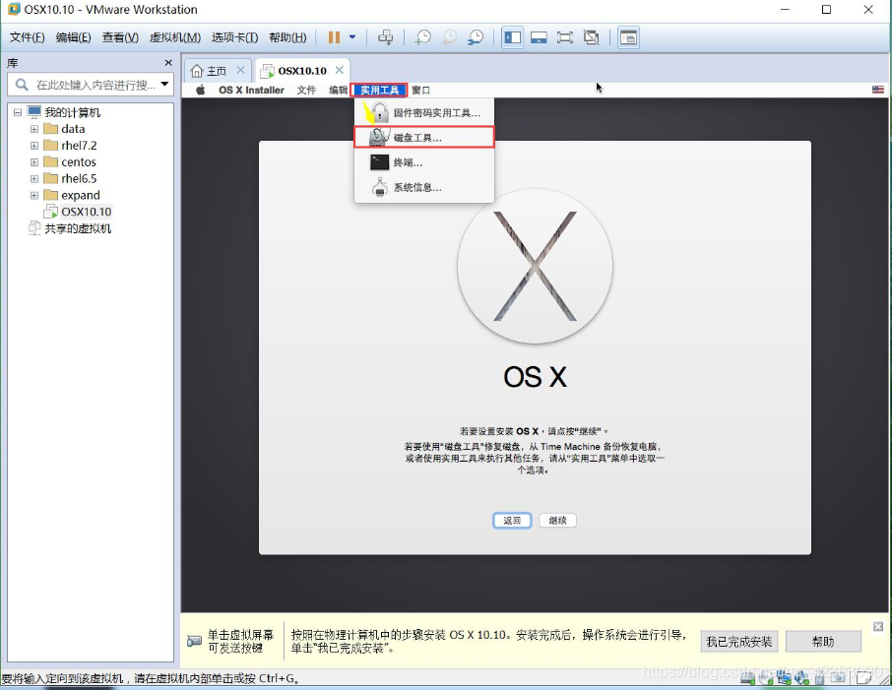The image size is (892, 690).
Task: Open the power options dropdown arrow
Action: point(352,37)
